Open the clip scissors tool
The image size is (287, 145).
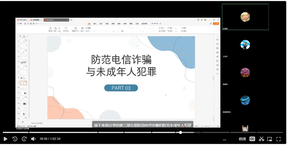point(261,139)
